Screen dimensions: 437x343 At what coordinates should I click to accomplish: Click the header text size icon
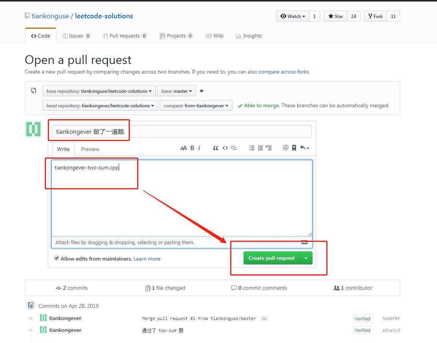click(183, 148)
